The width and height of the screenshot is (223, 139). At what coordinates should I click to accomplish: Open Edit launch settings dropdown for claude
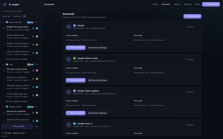coord(98,48)
